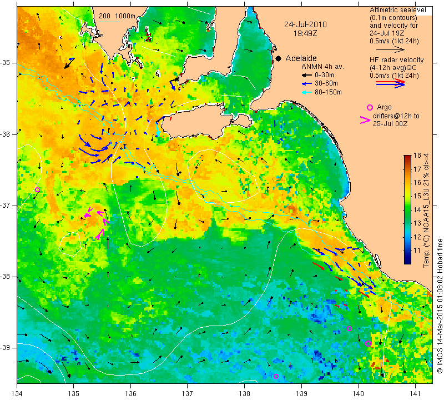
Task: Click the longitude axis label 139
Action: [x=301, y=394]
